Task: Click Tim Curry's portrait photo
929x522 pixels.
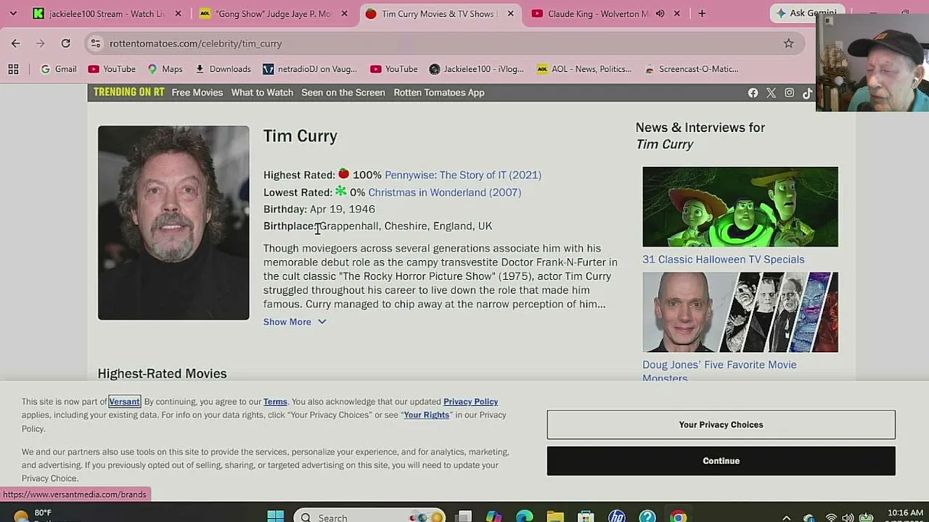Action: [x=173, y=223]
